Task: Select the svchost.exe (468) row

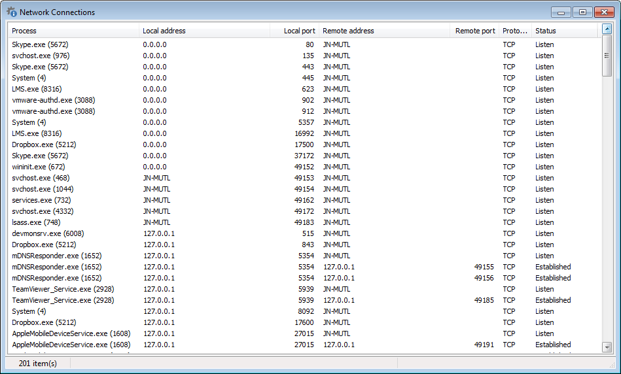Action: point(304,178)
